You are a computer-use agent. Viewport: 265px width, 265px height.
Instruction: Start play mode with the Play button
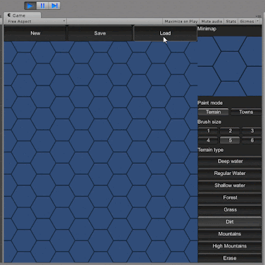(x=30, y=5)
